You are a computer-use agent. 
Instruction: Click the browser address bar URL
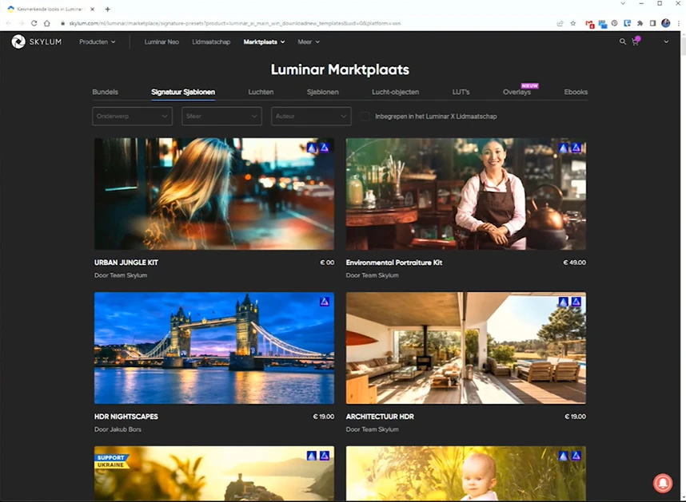click(x=234, y=23)
